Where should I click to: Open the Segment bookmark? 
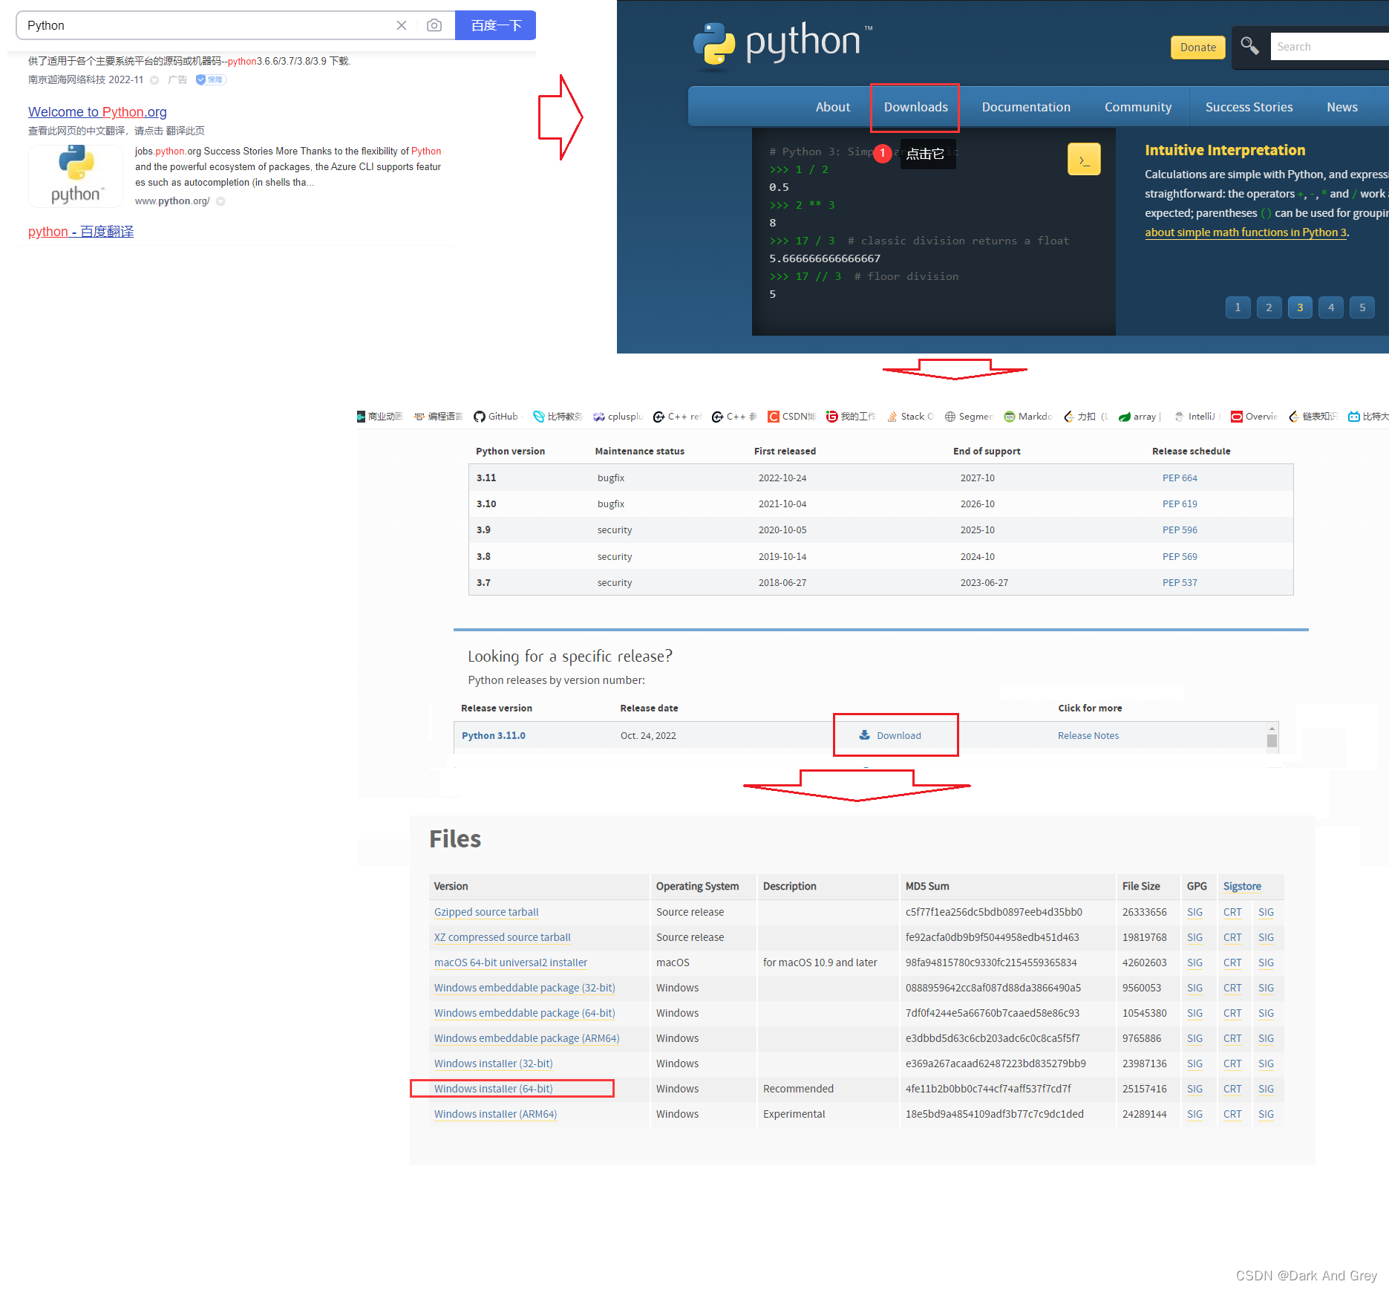point(969,417)
